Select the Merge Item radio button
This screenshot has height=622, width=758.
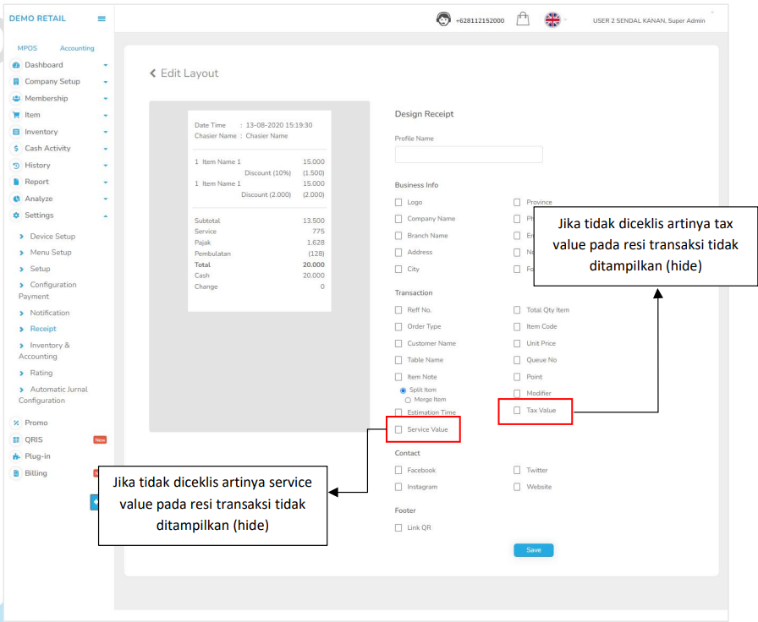407,400
